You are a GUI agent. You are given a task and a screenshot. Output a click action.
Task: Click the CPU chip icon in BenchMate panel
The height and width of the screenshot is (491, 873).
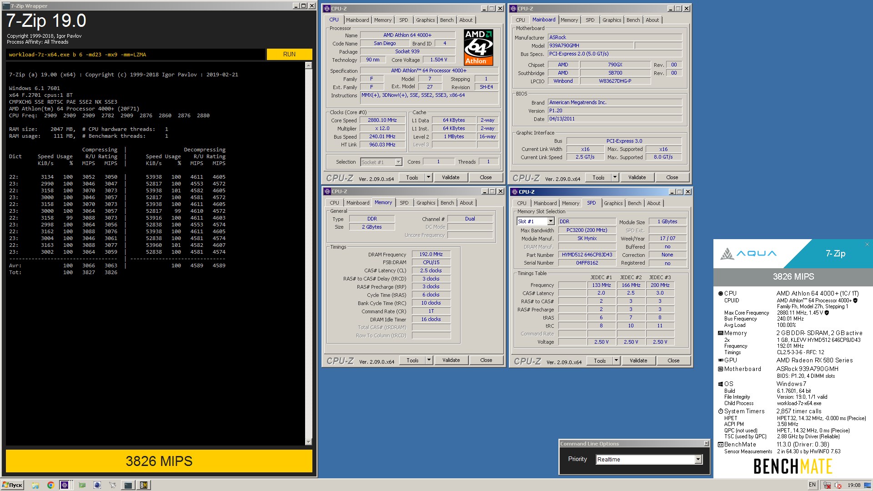click(720, 293)
